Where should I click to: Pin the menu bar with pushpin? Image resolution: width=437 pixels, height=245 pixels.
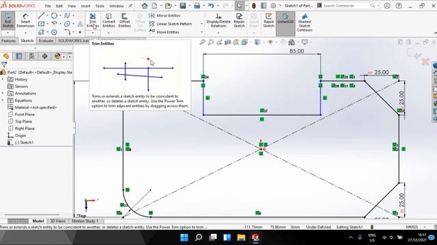(x=130, y=5)
